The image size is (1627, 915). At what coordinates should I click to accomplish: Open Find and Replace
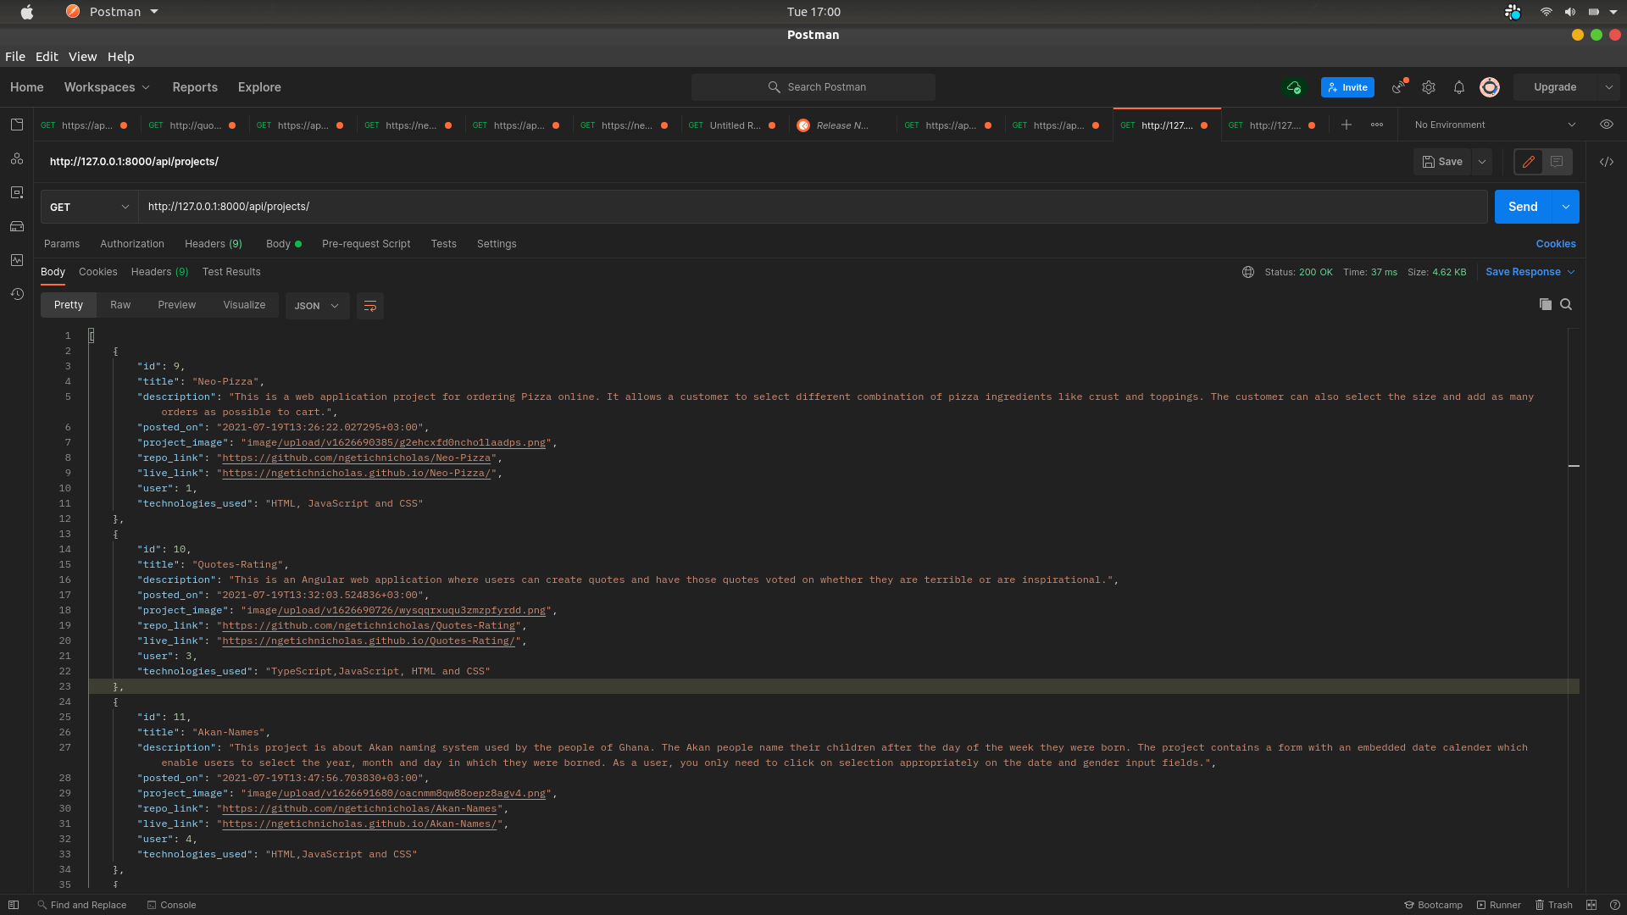coord(81,905)
